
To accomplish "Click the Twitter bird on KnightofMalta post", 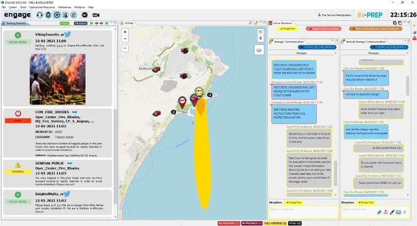I will click(x=67, y=194).
